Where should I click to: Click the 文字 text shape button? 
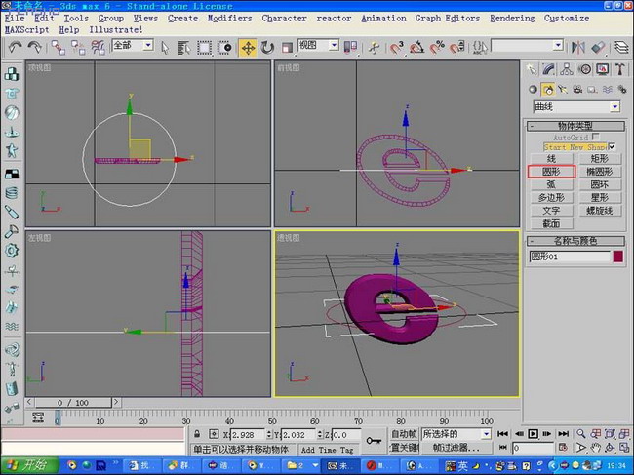coord(551,211)
